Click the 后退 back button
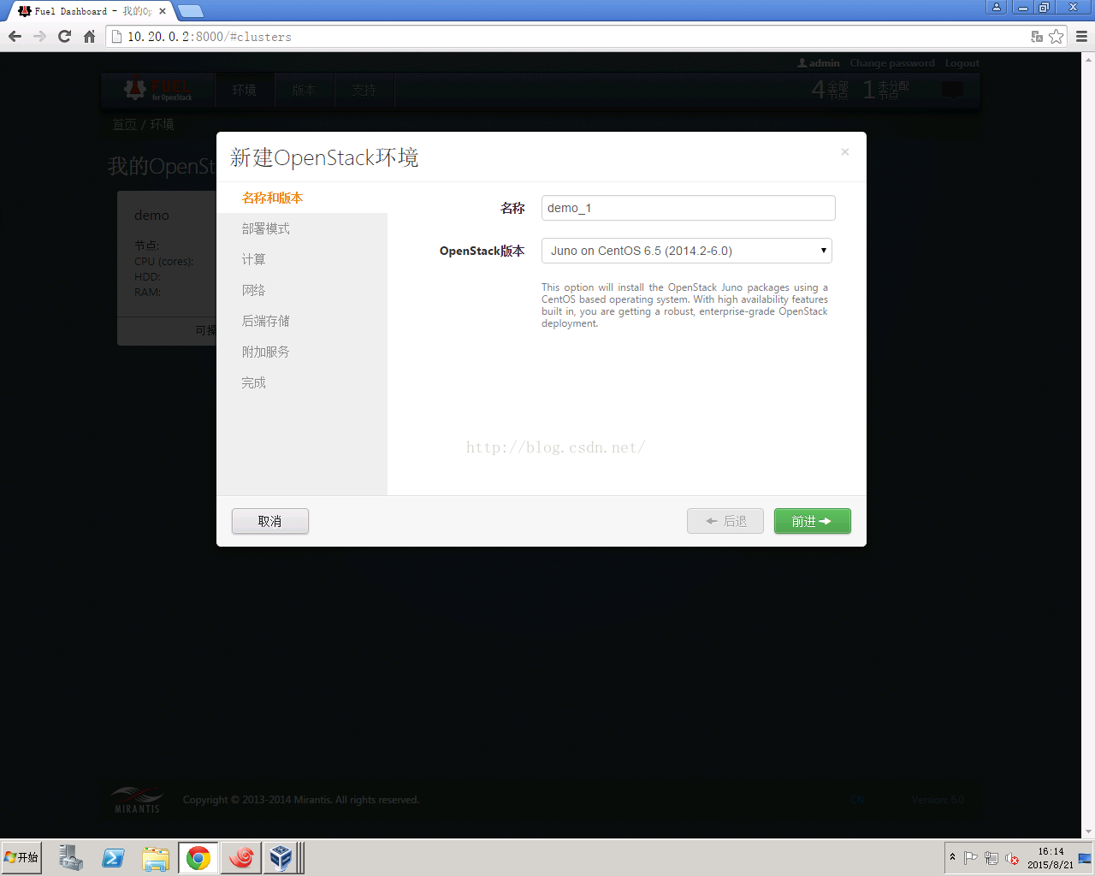This screenshot has height=876, width=1095. coord(725,521)
